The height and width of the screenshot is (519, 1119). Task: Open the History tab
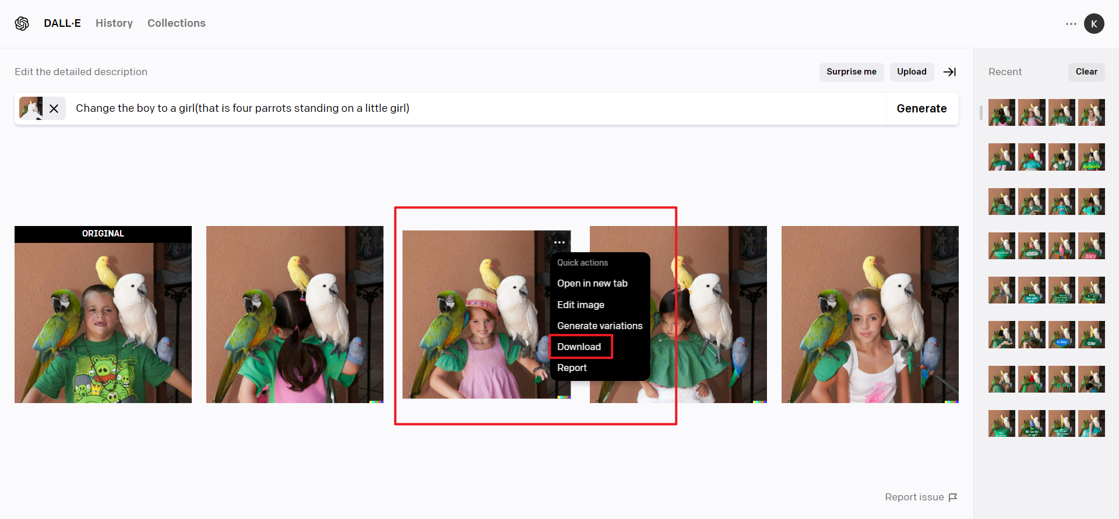(114, 23)
